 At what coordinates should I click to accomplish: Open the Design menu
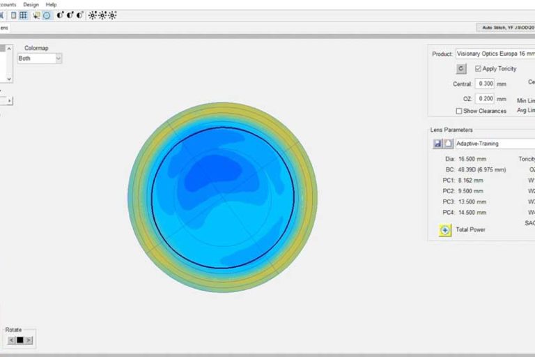[31, 4]
